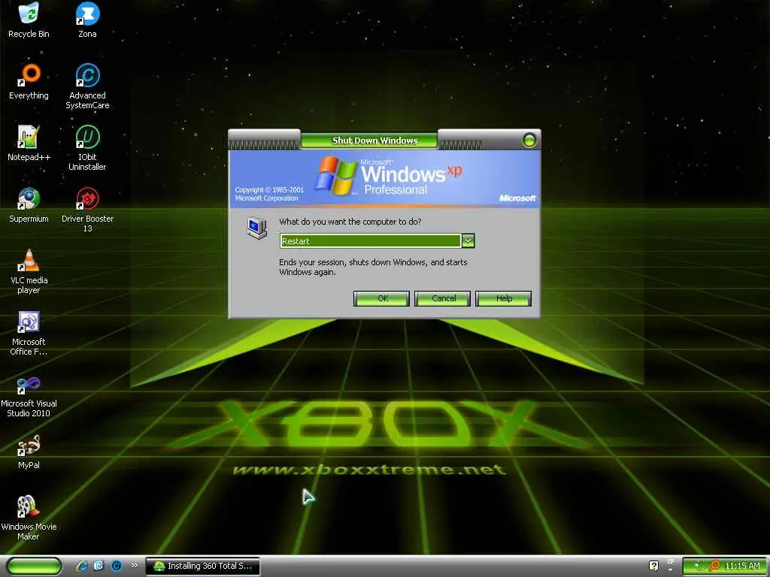Screen dimensions: 770x577
Task: Click the 11:15 AM taskbar clock
Action: (742, 566)
